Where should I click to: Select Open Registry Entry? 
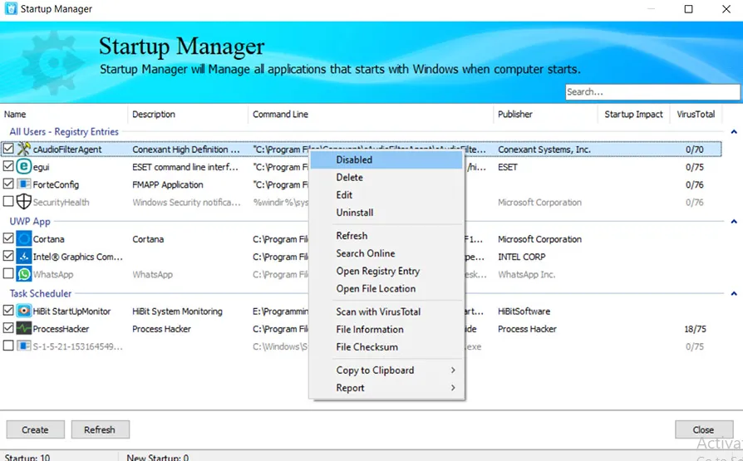[386, 271]
